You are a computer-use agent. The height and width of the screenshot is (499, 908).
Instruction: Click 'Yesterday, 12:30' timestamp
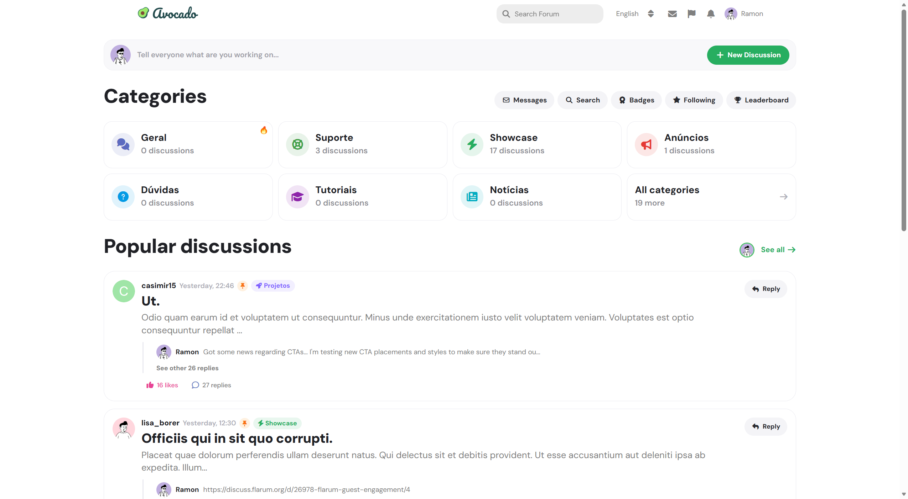[x=209, y=423]
